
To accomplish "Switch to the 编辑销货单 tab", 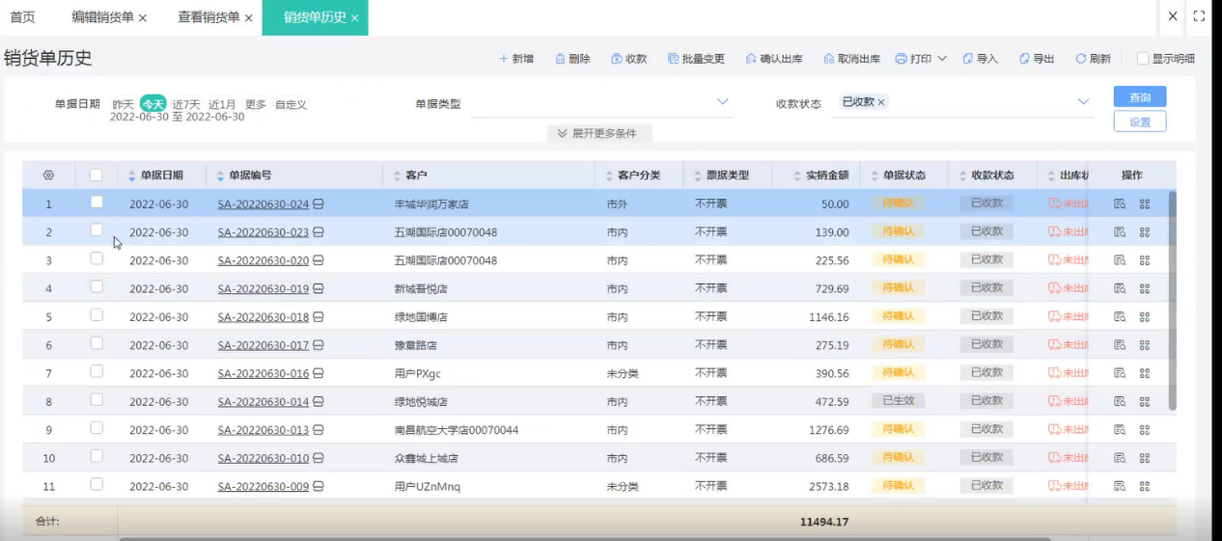I will [x=102, y=17].
